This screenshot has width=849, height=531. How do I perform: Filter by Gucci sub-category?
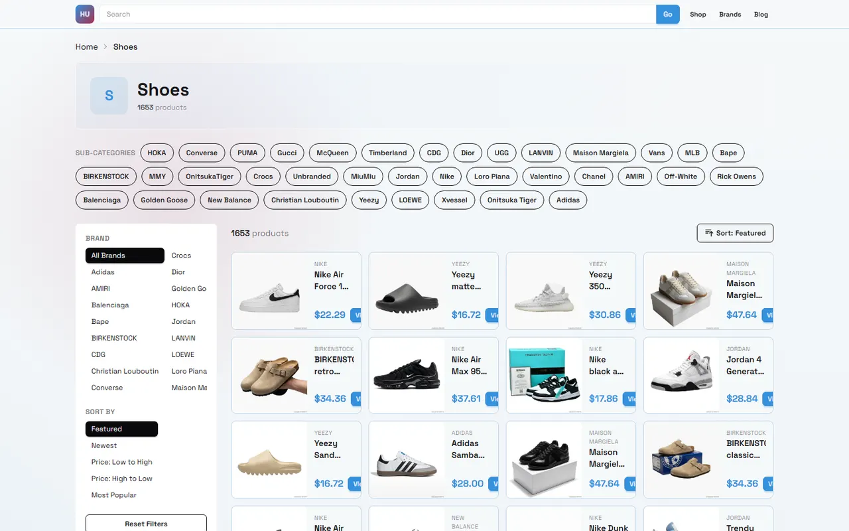pos(287,153)
